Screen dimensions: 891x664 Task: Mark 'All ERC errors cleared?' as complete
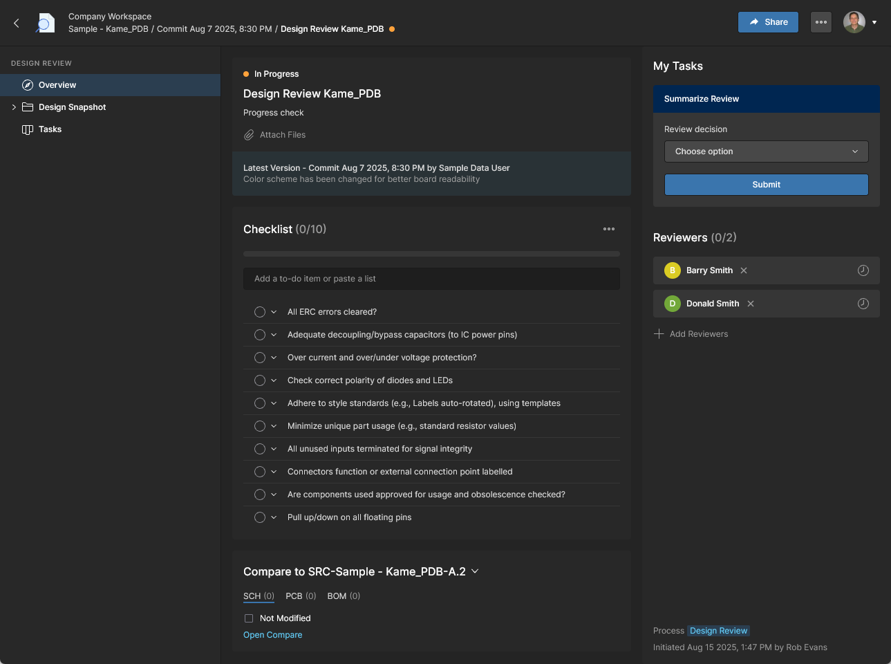pos(260,312)
